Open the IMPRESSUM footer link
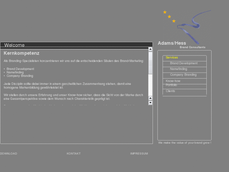 [x=139, y=154]
